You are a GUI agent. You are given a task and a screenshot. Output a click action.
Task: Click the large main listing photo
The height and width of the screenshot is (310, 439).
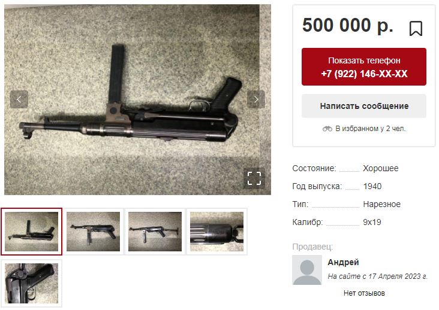[x=137, y=99]
